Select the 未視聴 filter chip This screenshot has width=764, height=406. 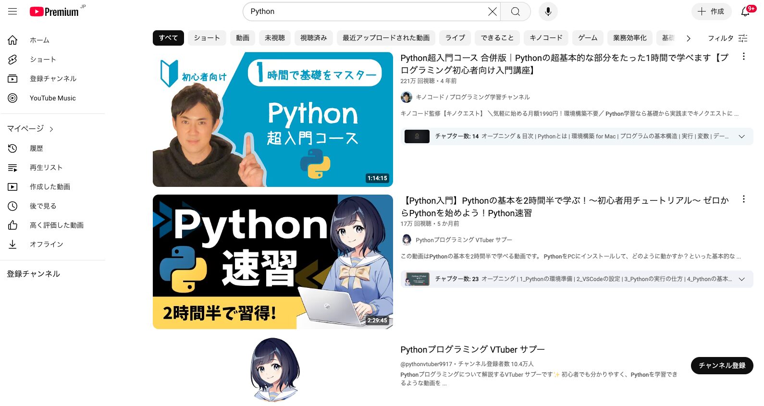(275, 38)
